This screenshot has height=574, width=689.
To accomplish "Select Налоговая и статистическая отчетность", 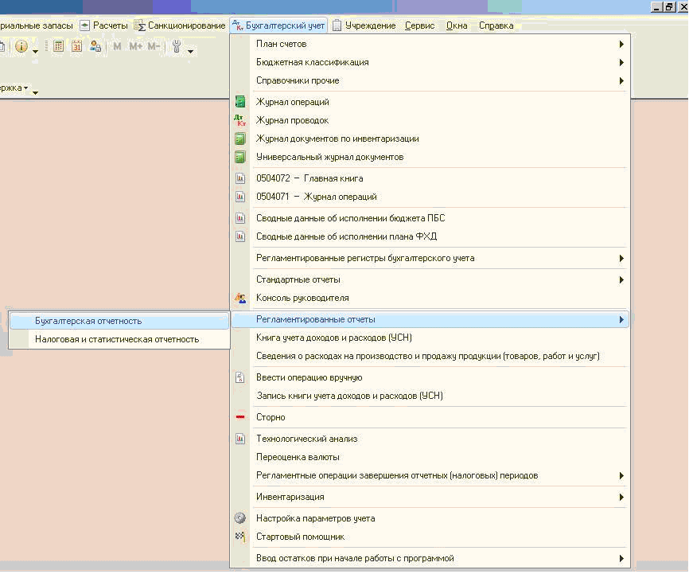I will [x=119, y=340].
